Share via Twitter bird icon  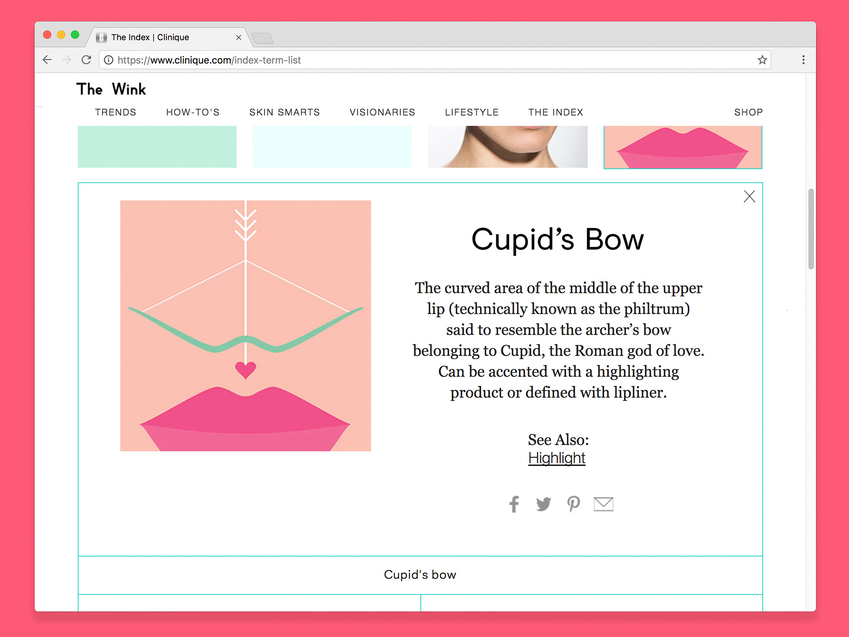click(543, 504)
